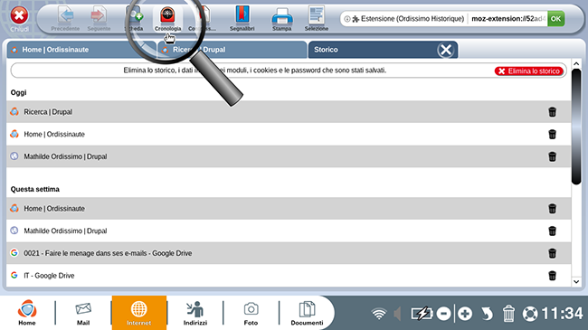Select the Internet application in the dock

coord(138,313)
